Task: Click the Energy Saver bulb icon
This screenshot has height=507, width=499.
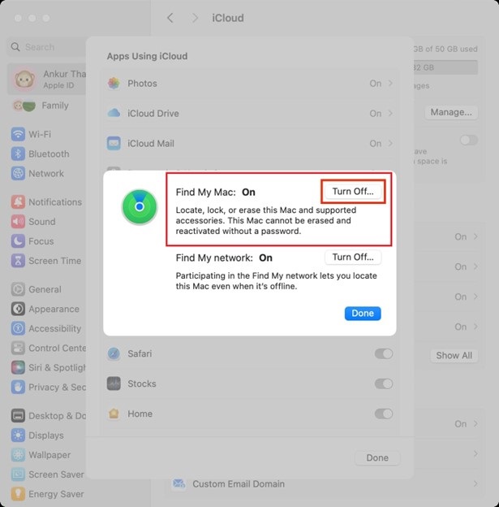Action: pos(18,494)
